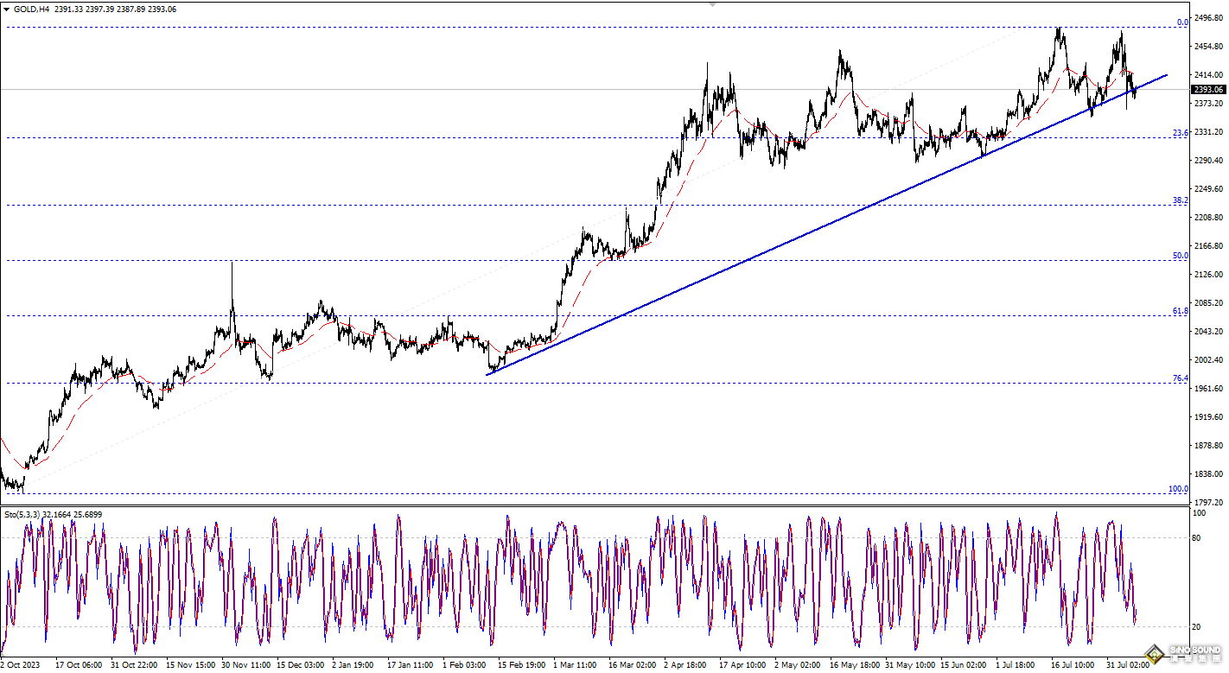The width and height of the screenshot is (1229, 673).
Task: Select the Fibonacci 100.0 level label
Action: click(x=1178, y=489)
